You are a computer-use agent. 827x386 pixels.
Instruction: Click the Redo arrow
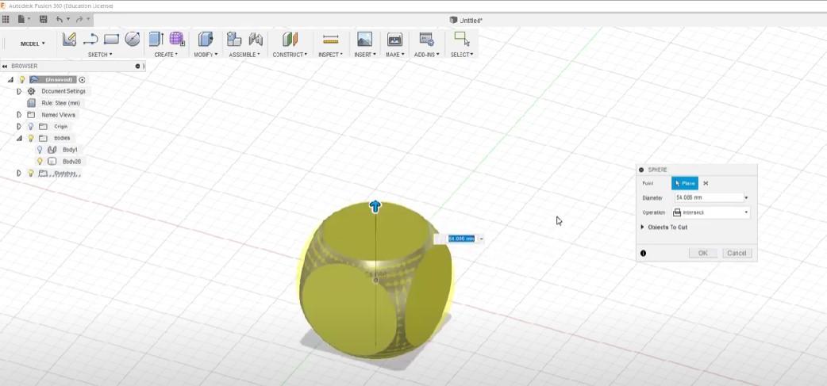(x=79, y=20)
